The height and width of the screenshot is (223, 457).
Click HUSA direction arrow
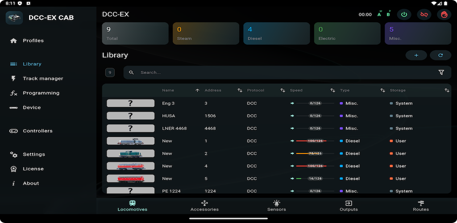click(x=292, y=116)
